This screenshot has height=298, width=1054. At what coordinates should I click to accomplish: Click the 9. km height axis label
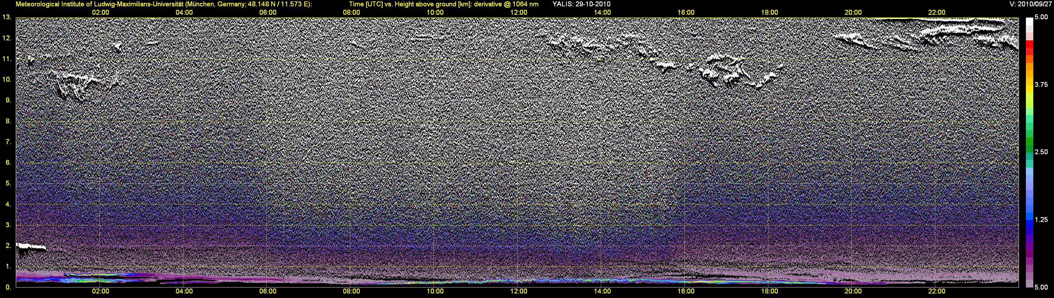8,100
